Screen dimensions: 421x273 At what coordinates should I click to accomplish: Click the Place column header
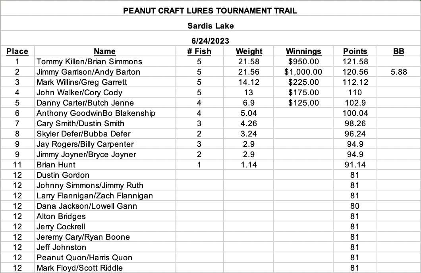click(x=17, y=51)
